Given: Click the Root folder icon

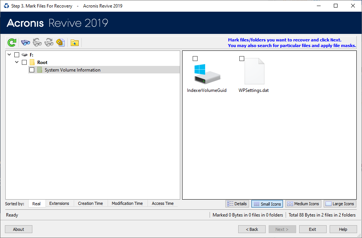Looking at the screenshot, I should click(32, 63).
